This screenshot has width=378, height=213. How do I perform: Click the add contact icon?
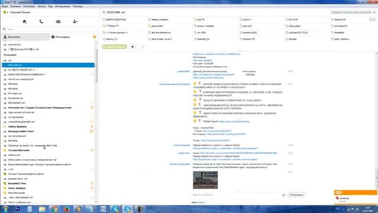pos(75,21)
